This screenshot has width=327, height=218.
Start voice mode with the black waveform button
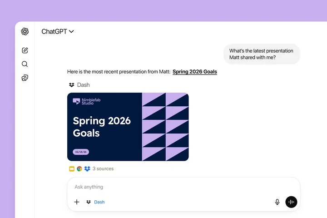pos(291,202)
